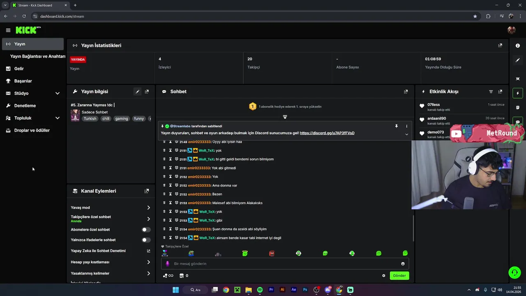
Task: Pop out the Etkinlik Akışı panel
Action: click(x=500, y=92)
